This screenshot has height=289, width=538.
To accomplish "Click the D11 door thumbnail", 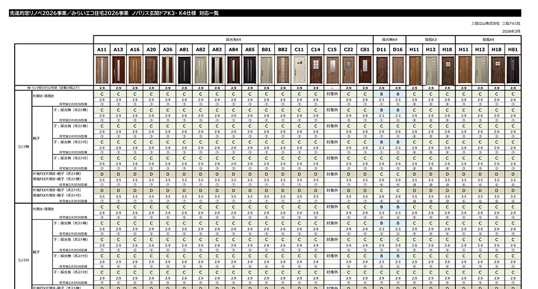I will click(381, 70).
